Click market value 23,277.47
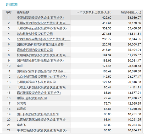Screen dimensions: 144x134 click(x=134, y=77)
